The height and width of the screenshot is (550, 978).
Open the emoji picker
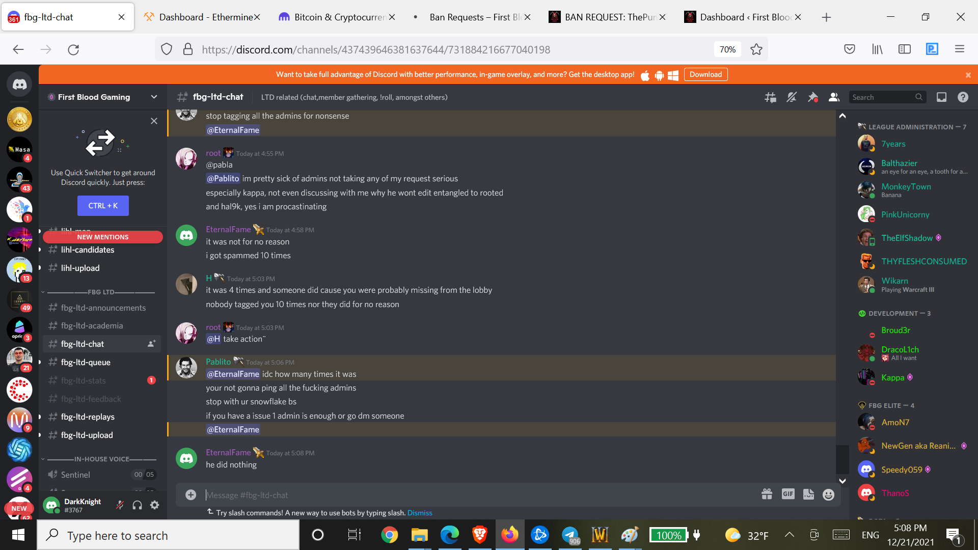(x=828, y=494)
